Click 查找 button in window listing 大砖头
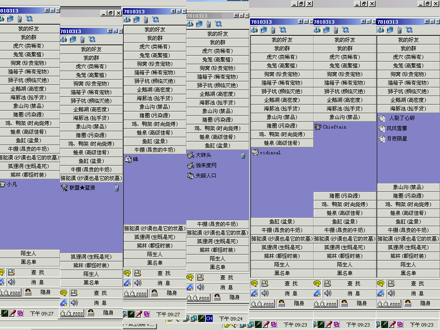 (x=226, y=278)
